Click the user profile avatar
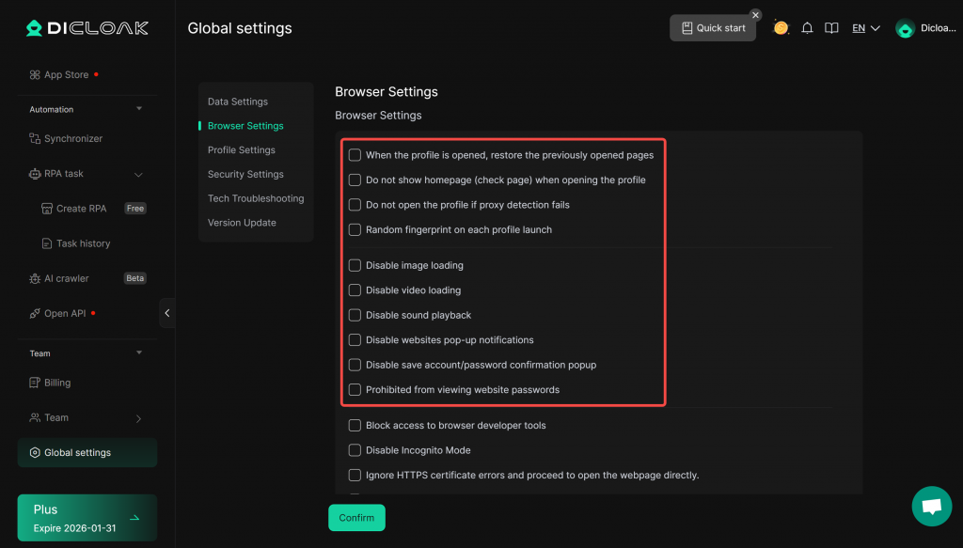The image size is (963, 548). 905,29
